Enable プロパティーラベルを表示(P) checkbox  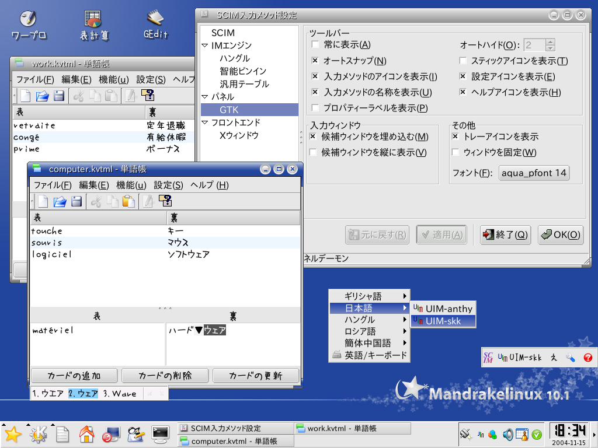click(x=315, y=108)
